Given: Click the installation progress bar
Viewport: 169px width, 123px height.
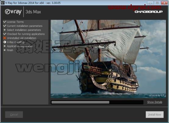Looking at the screenshot, I should pyautogui.click(x=97, y=102).
